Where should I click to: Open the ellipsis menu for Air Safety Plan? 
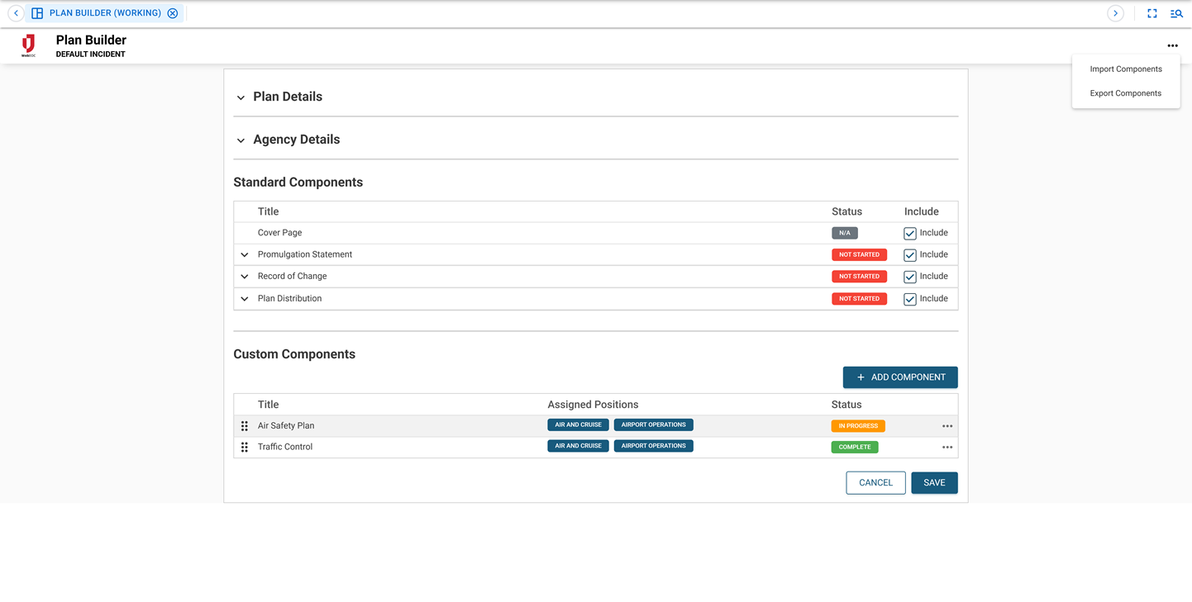(x=946, y=425)
